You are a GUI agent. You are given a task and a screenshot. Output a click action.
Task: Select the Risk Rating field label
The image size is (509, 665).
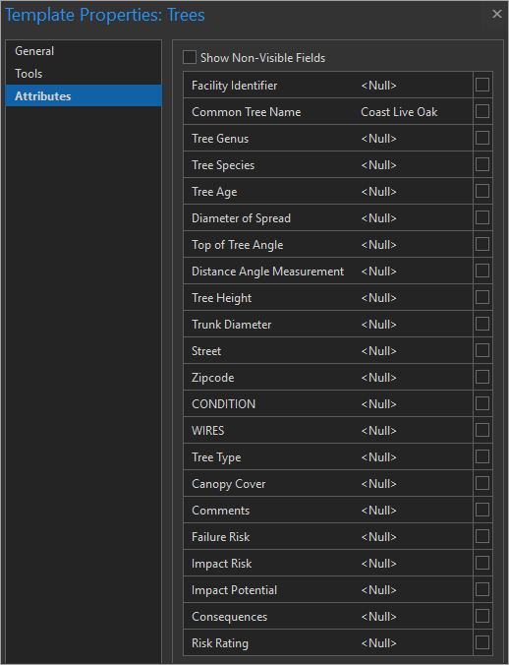pos(220,643)
